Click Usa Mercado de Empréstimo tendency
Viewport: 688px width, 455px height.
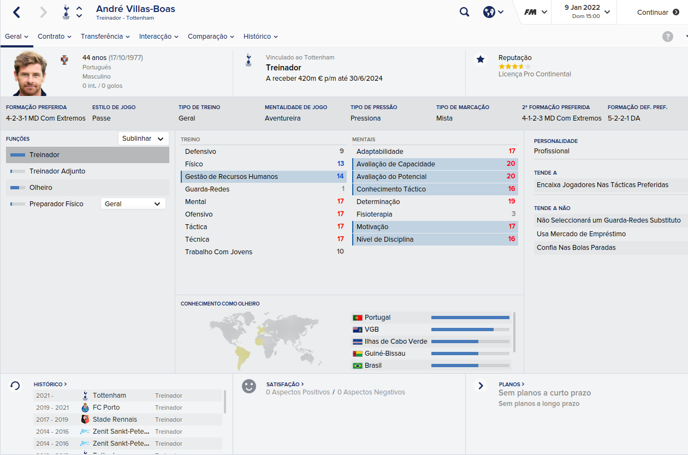(611, 234)
